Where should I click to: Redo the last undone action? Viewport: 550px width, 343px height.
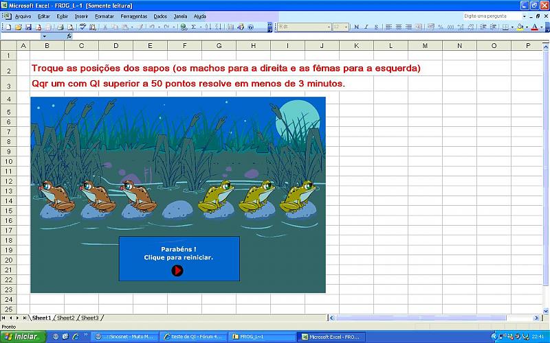click(166, 27)
